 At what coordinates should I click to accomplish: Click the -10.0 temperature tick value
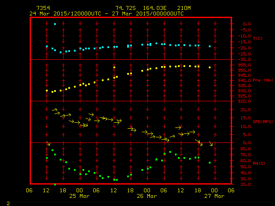point(244,36)
